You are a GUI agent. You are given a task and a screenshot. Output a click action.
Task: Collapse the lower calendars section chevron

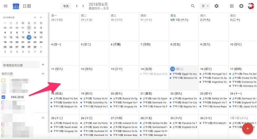point(43,118)
